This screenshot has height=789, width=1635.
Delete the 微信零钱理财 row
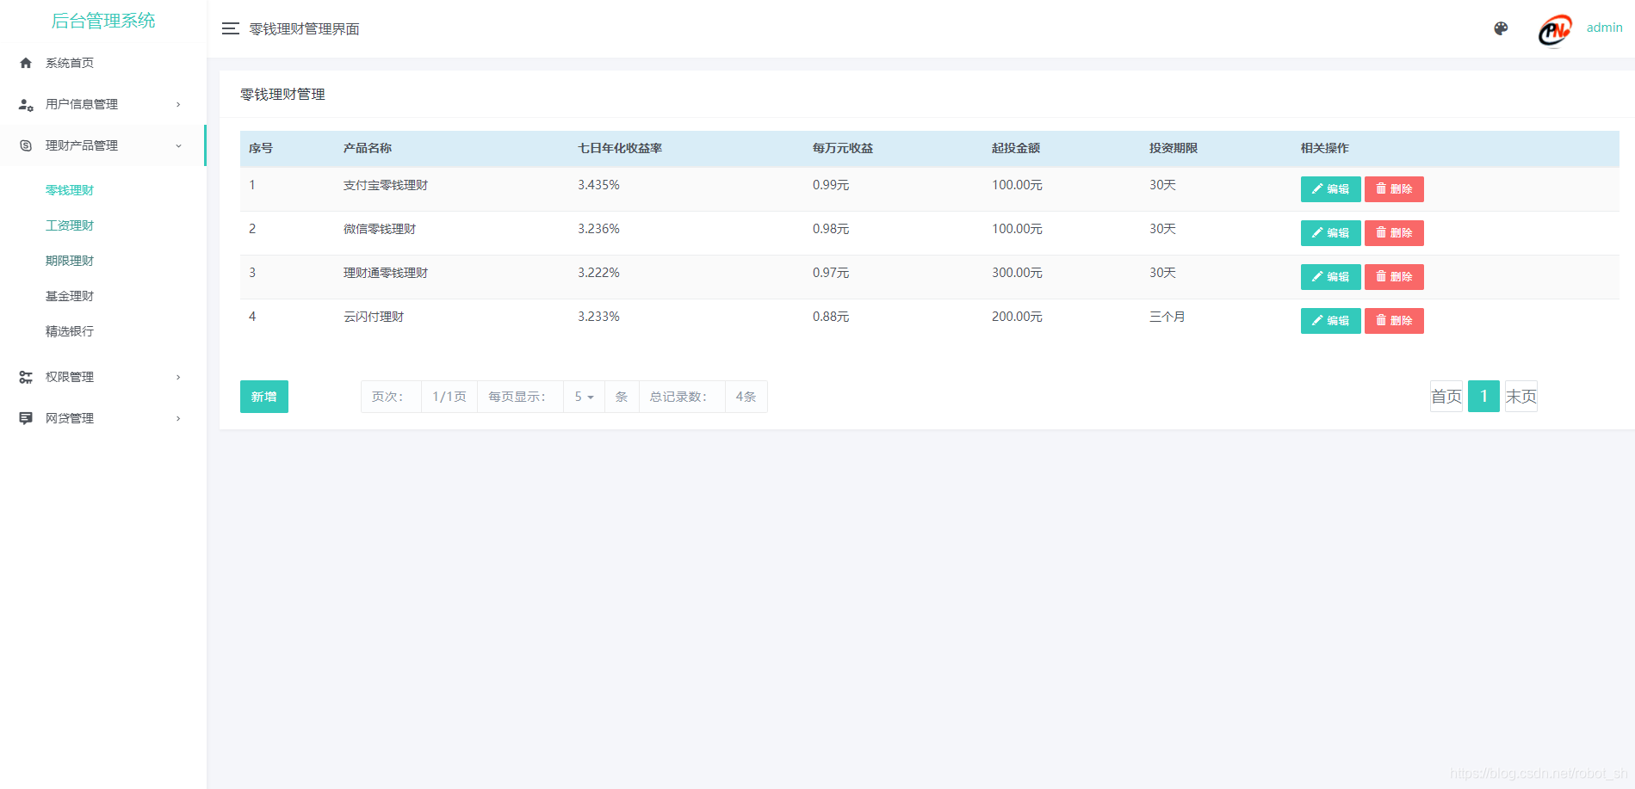tap(1394, 233)
